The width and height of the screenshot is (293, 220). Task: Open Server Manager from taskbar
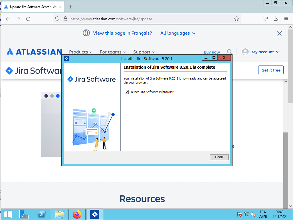point(24,214)
